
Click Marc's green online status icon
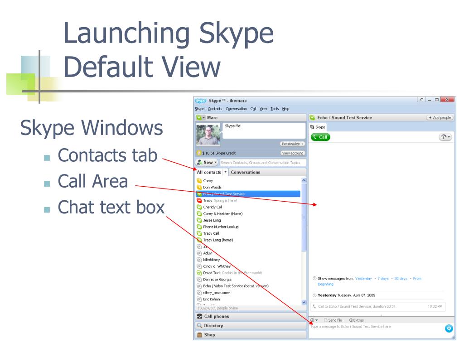199,117
